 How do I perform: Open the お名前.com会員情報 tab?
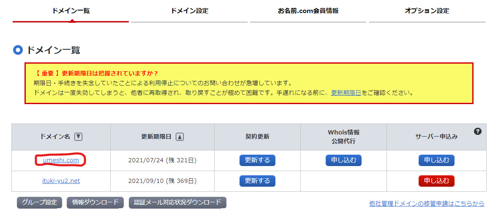[x=308, y=11]
